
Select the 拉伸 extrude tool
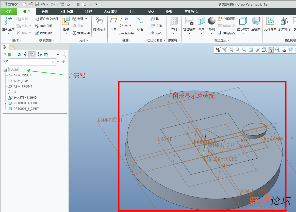156,26
